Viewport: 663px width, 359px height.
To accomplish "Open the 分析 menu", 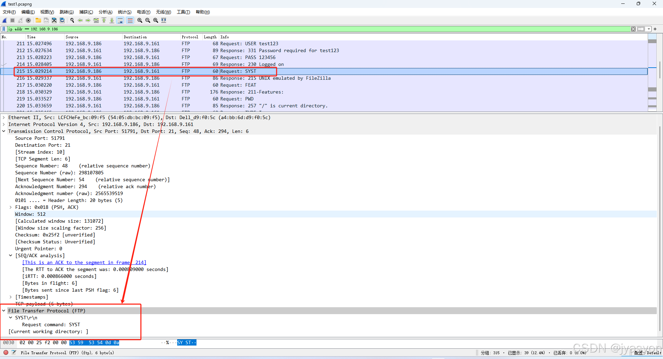I will click(x=105, y=12).
